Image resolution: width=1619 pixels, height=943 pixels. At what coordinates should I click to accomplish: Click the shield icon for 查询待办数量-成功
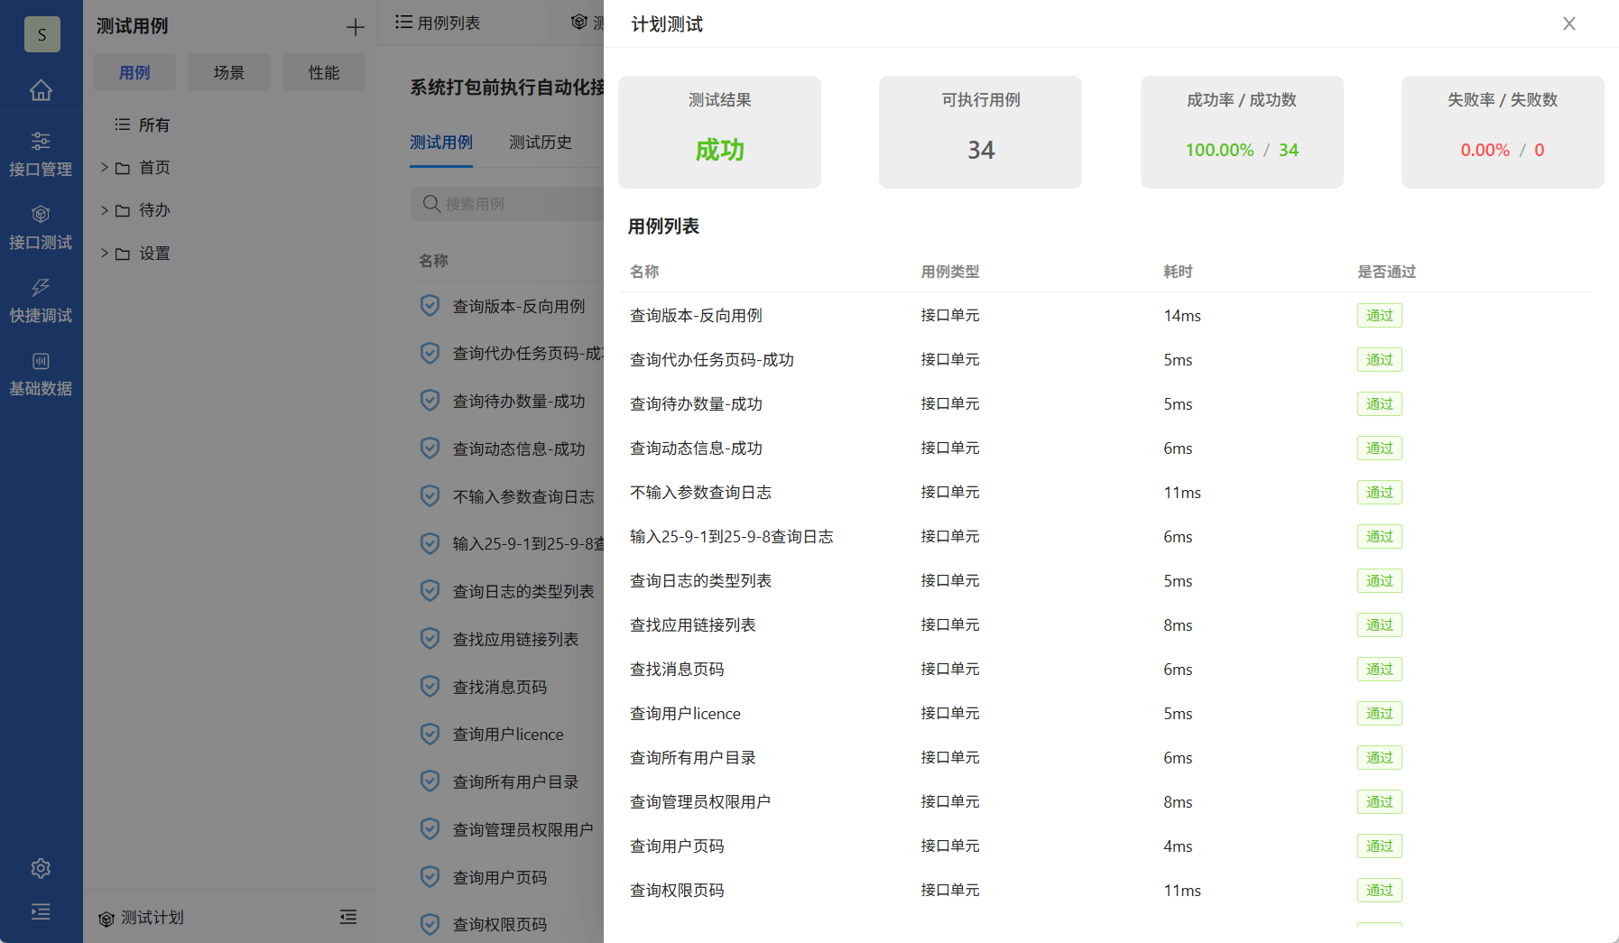430,401
